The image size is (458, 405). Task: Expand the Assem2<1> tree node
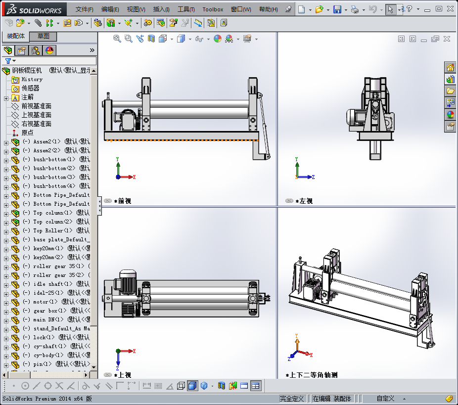coord(6,143)
